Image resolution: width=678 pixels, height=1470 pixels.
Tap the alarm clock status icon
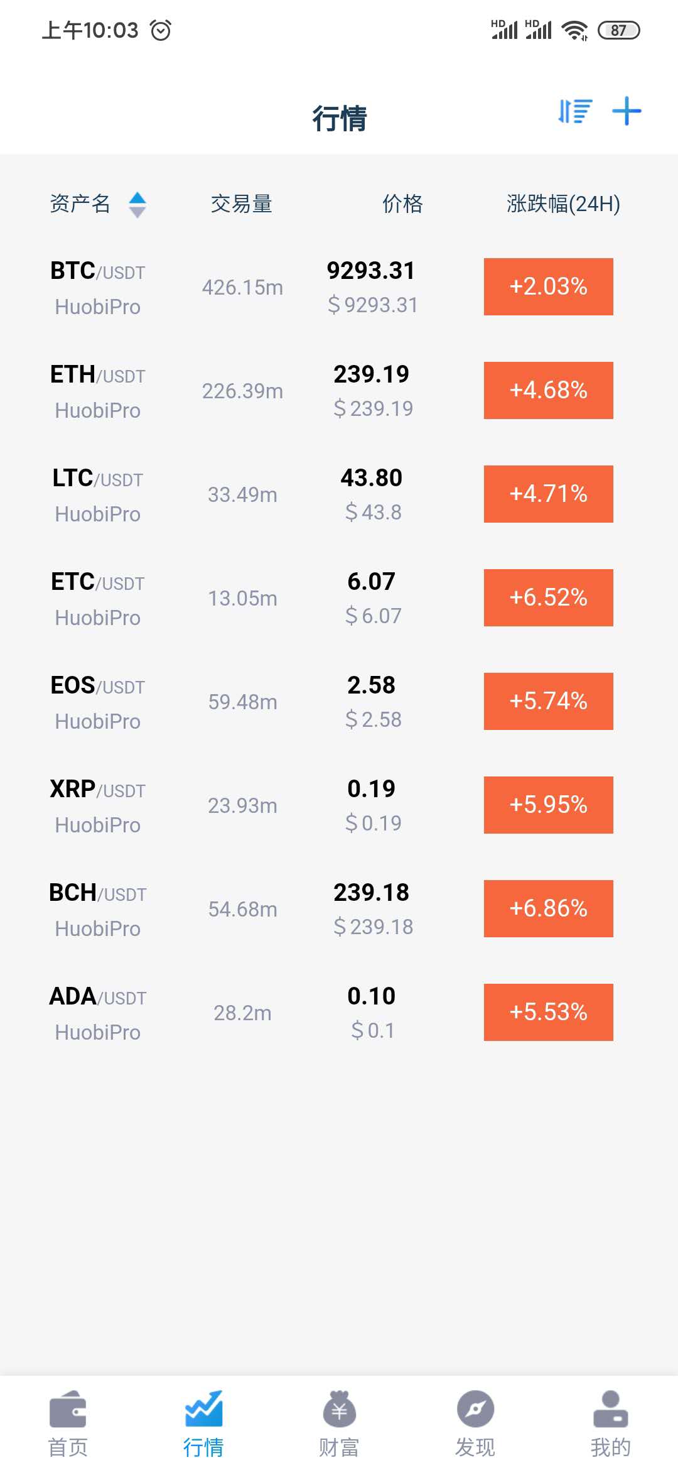(x=161, y=30)
